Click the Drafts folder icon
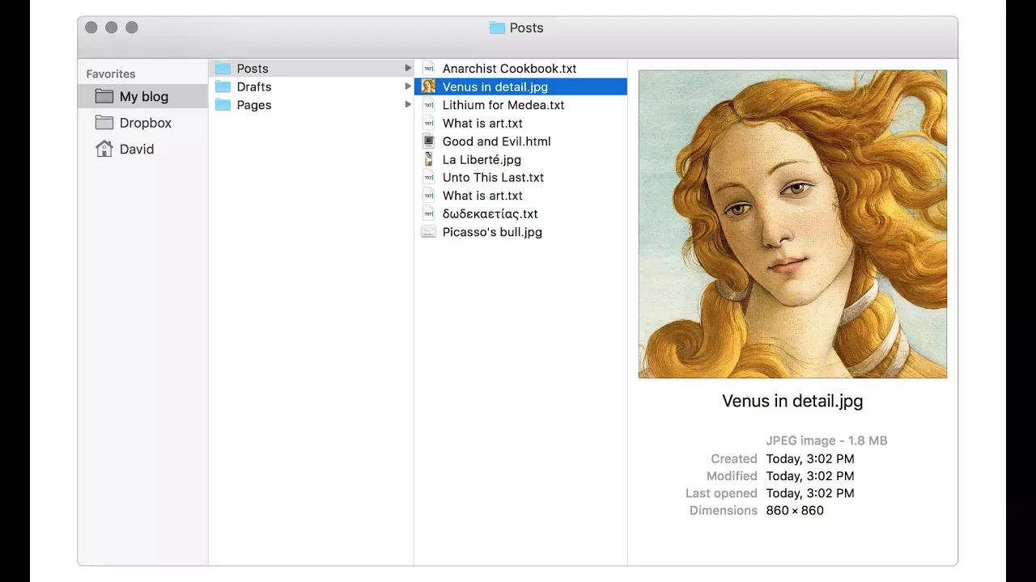This screenshot has width=1036, height=582. pyautogui.click(x=223, y=86)
